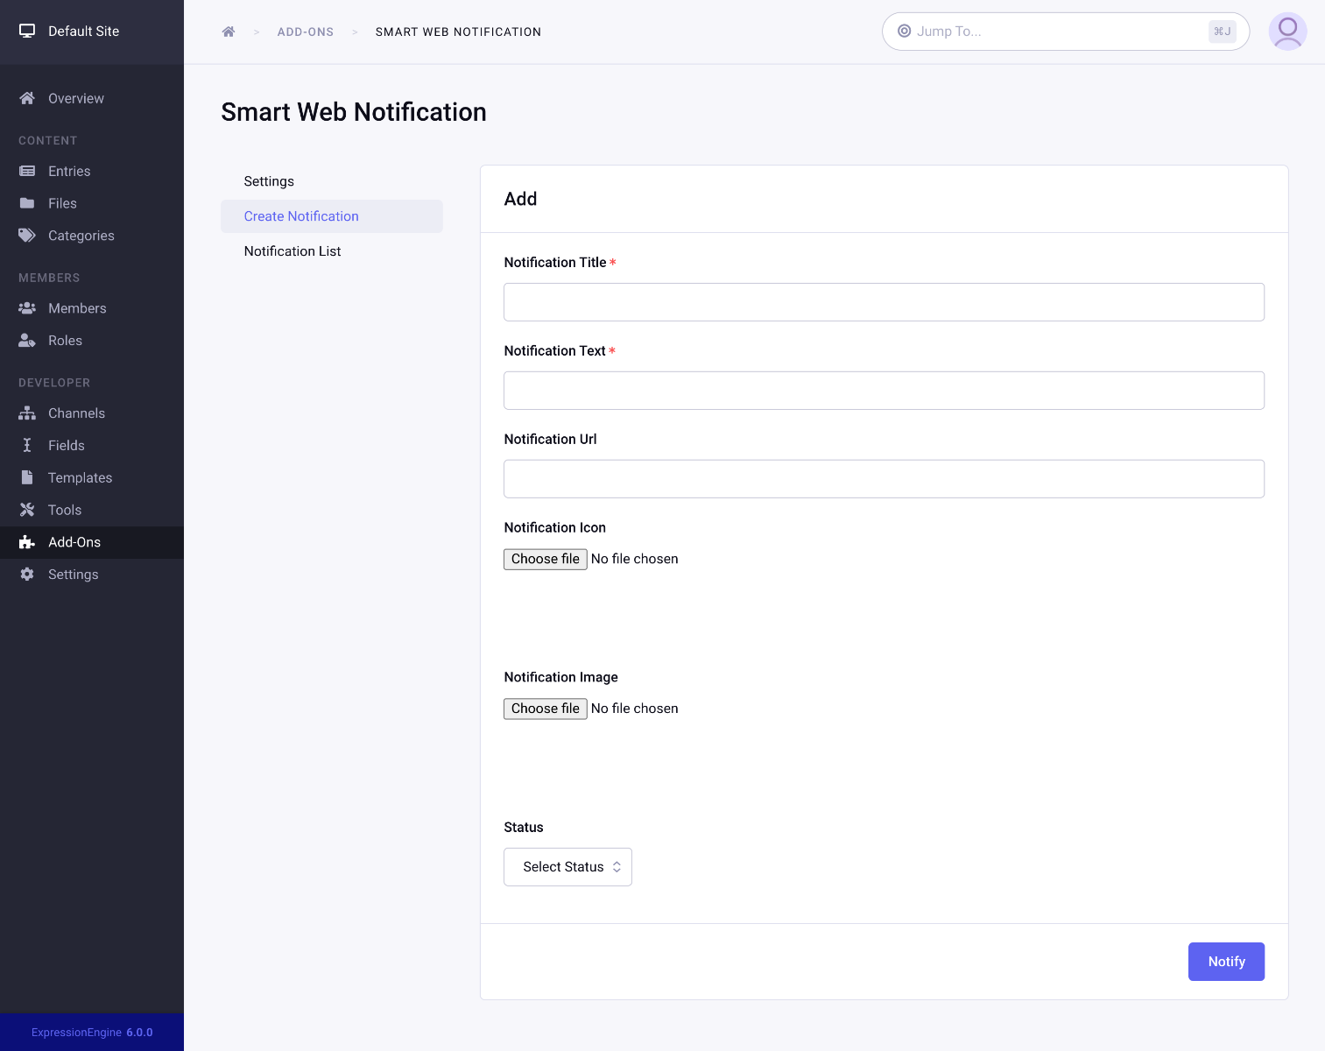Choose a file for Notification Icon
This screenshot has width=1325, height=1051.
tap(545, 559)
